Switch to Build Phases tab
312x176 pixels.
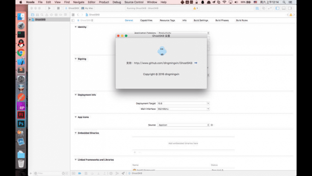coord(222,20)
